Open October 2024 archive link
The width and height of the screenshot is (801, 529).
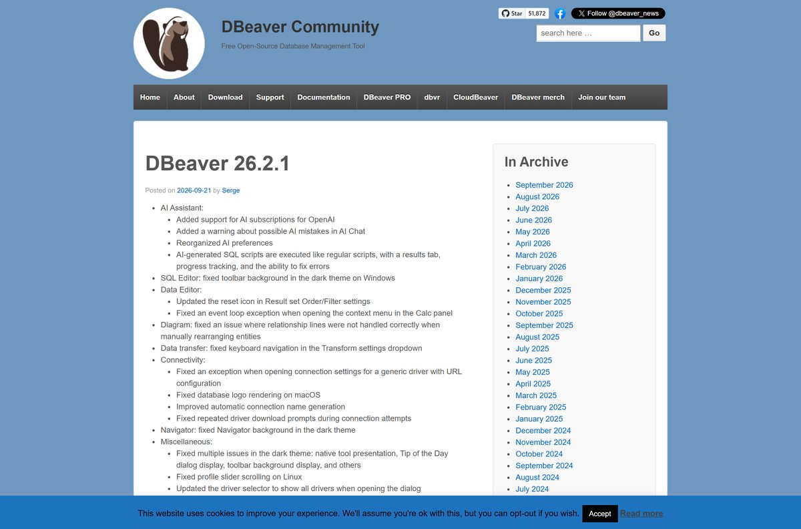pos(539,454)
